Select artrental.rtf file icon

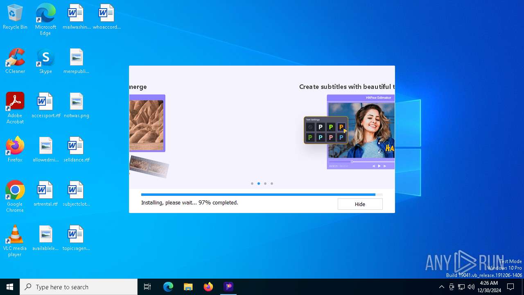point(45,194)
